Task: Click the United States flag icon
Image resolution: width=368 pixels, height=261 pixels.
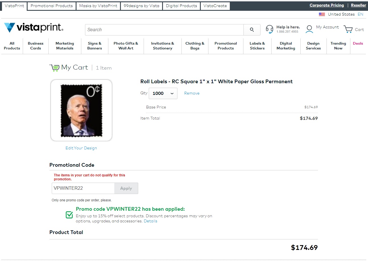Action: [x=322, y=14]
